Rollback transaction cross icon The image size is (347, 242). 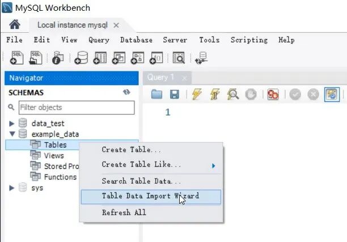click(x=313, y=95)
